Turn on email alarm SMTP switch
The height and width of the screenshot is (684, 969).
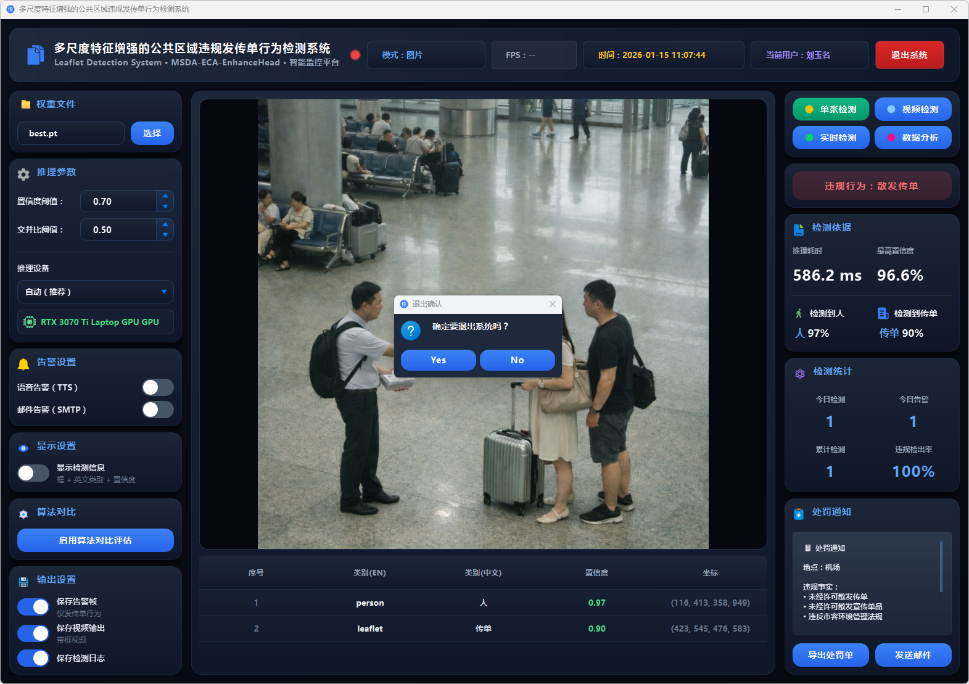(x=158, y=410)
